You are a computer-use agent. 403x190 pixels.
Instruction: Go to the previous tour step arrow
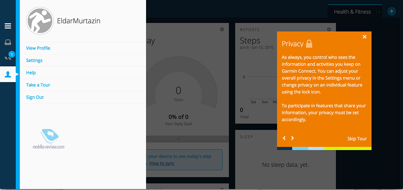click(284, 138)
